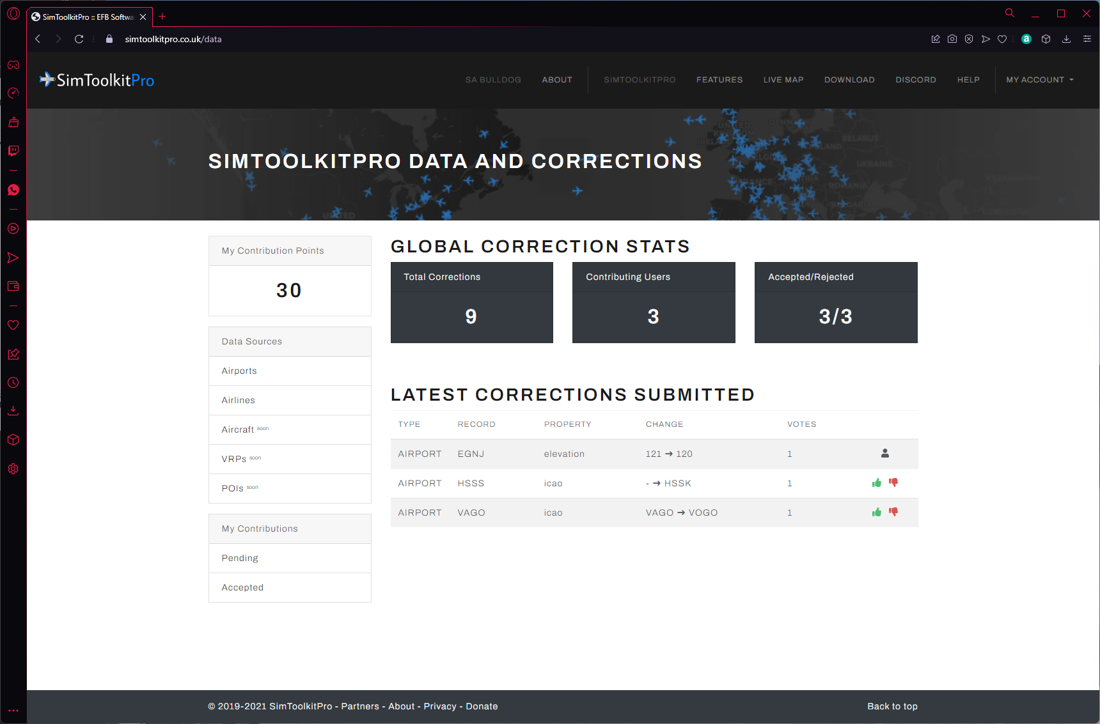Open Partners footer link

point(360,706)
